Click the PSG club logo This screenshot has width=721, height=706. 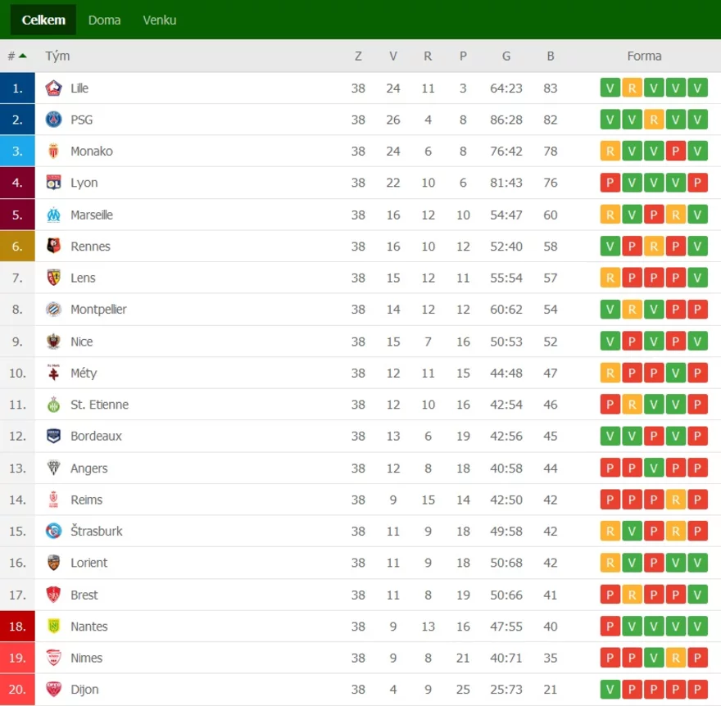(x=54, y=120)
